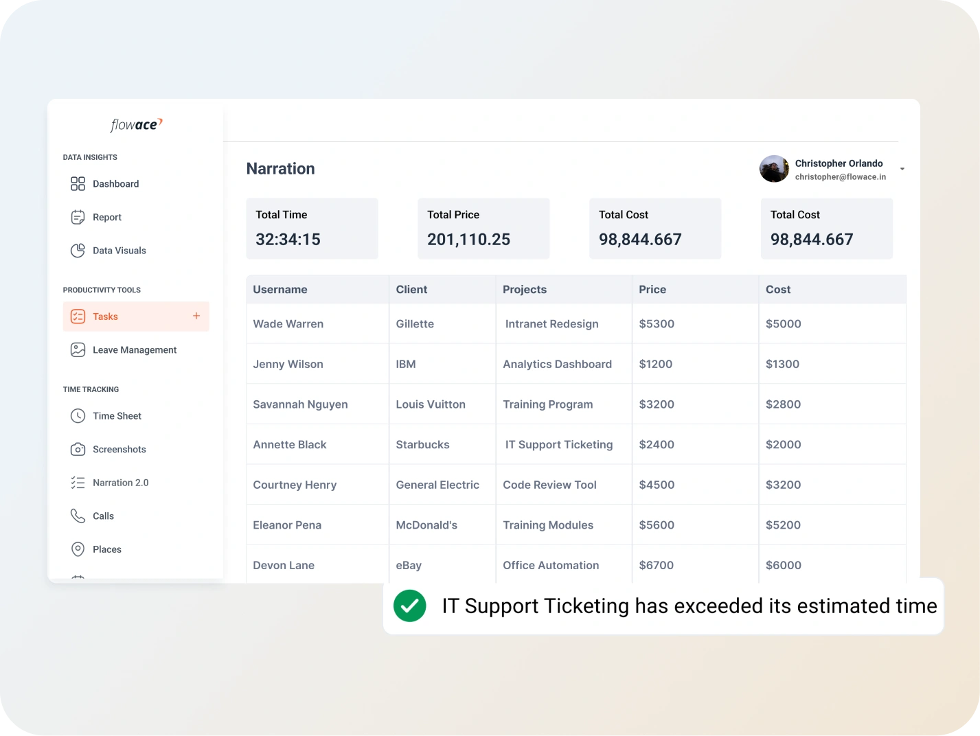Click the flowace logo
This screenshot has height=736, width=980.
click(x=136, y=124)
